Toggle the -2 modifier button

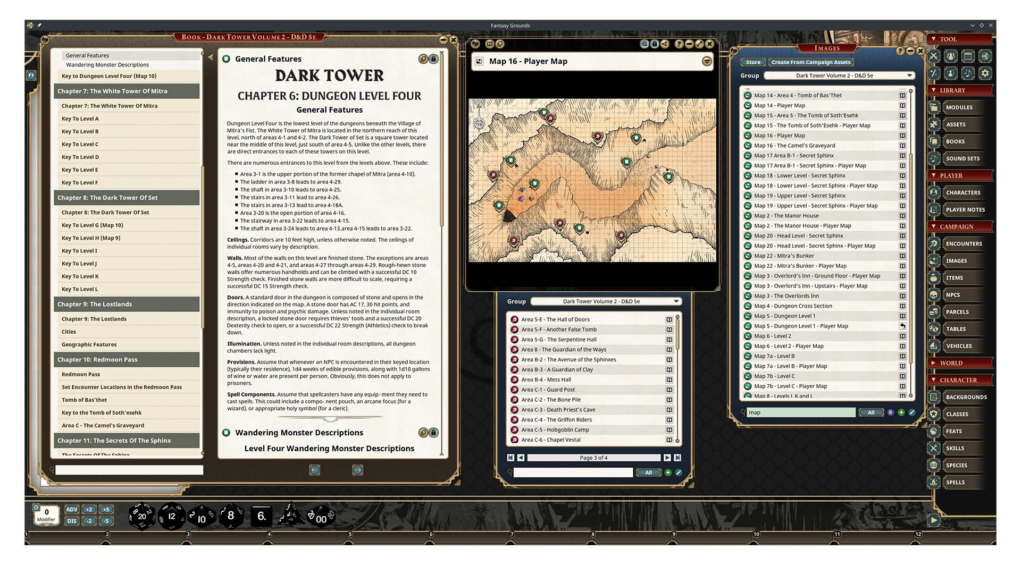pos(89,521)
